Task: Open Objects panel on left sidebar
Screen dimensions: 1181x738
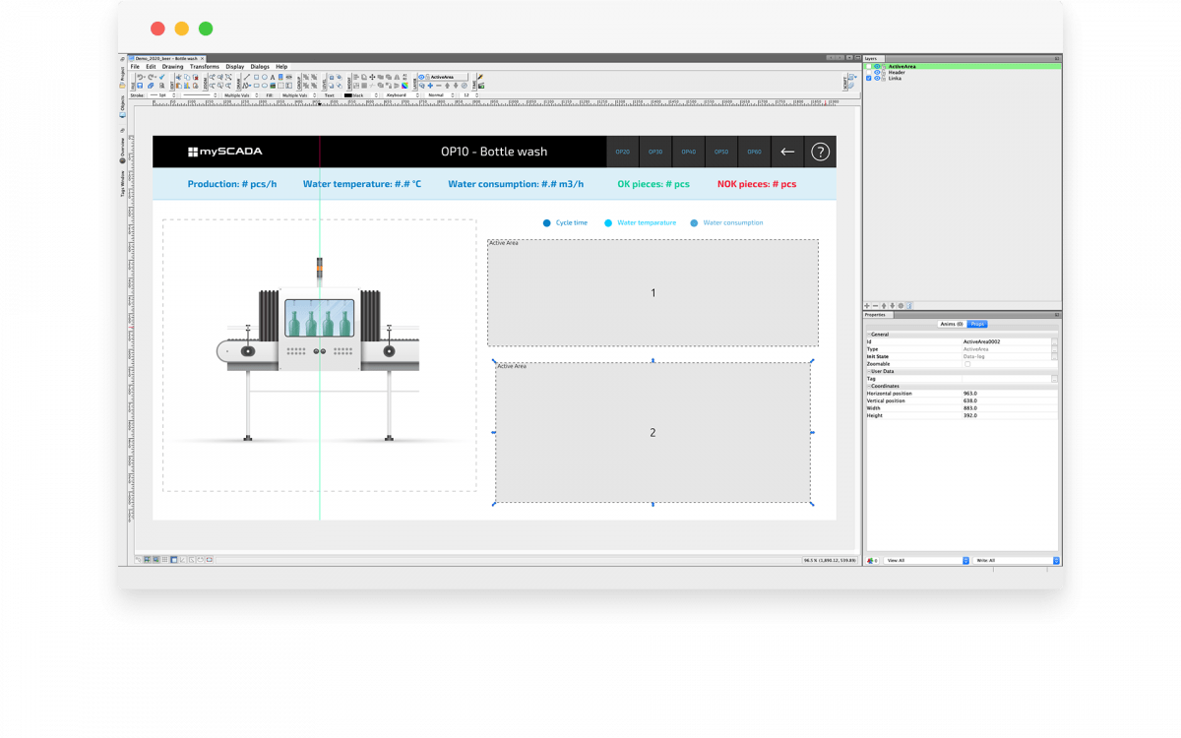Action: click(x=123, y=105)
